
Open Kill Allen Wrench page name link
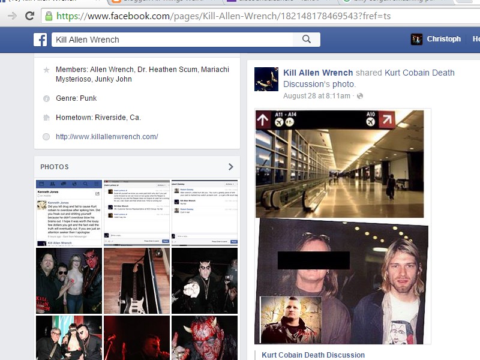318,73
